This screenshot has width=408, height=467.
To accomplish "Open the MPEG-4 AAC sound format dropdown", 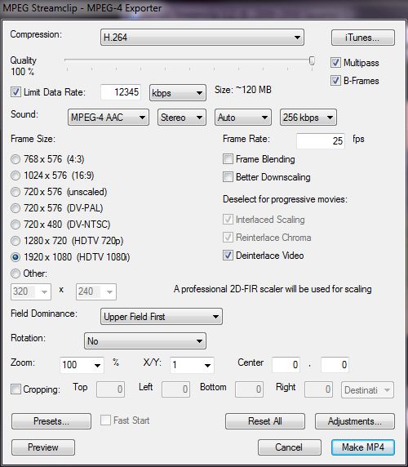I will tap(109, 118).
